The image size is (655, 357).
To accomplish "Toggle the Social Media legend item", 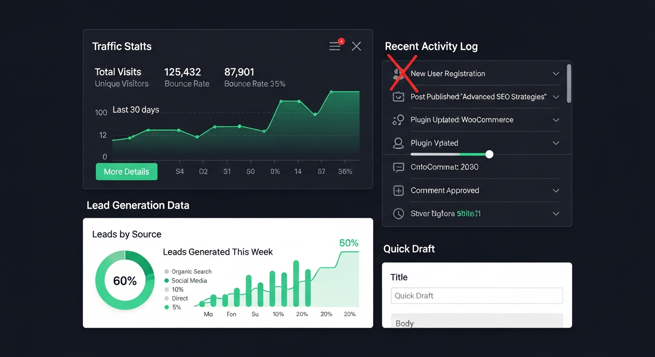I will point(186,280).
